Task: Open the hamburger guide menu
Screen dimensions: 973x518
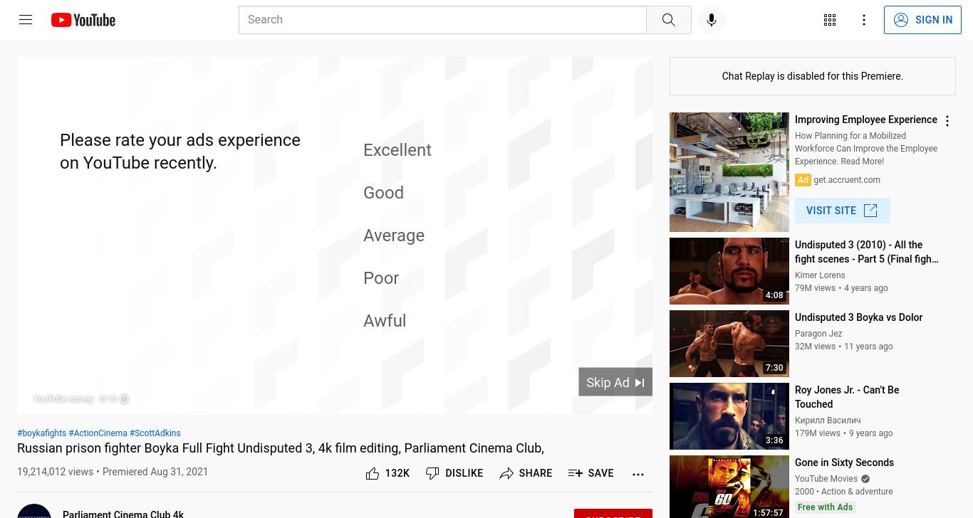Action: pos(26,20)
